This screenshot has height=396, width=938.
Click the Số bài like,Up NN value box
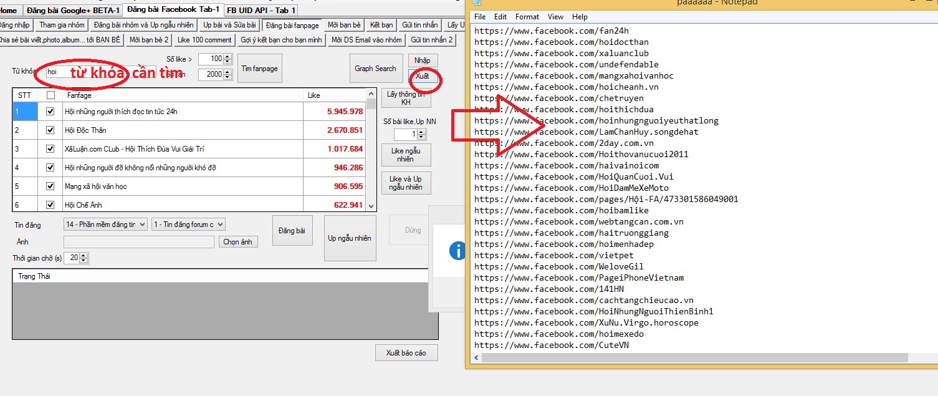click(405, 134)
